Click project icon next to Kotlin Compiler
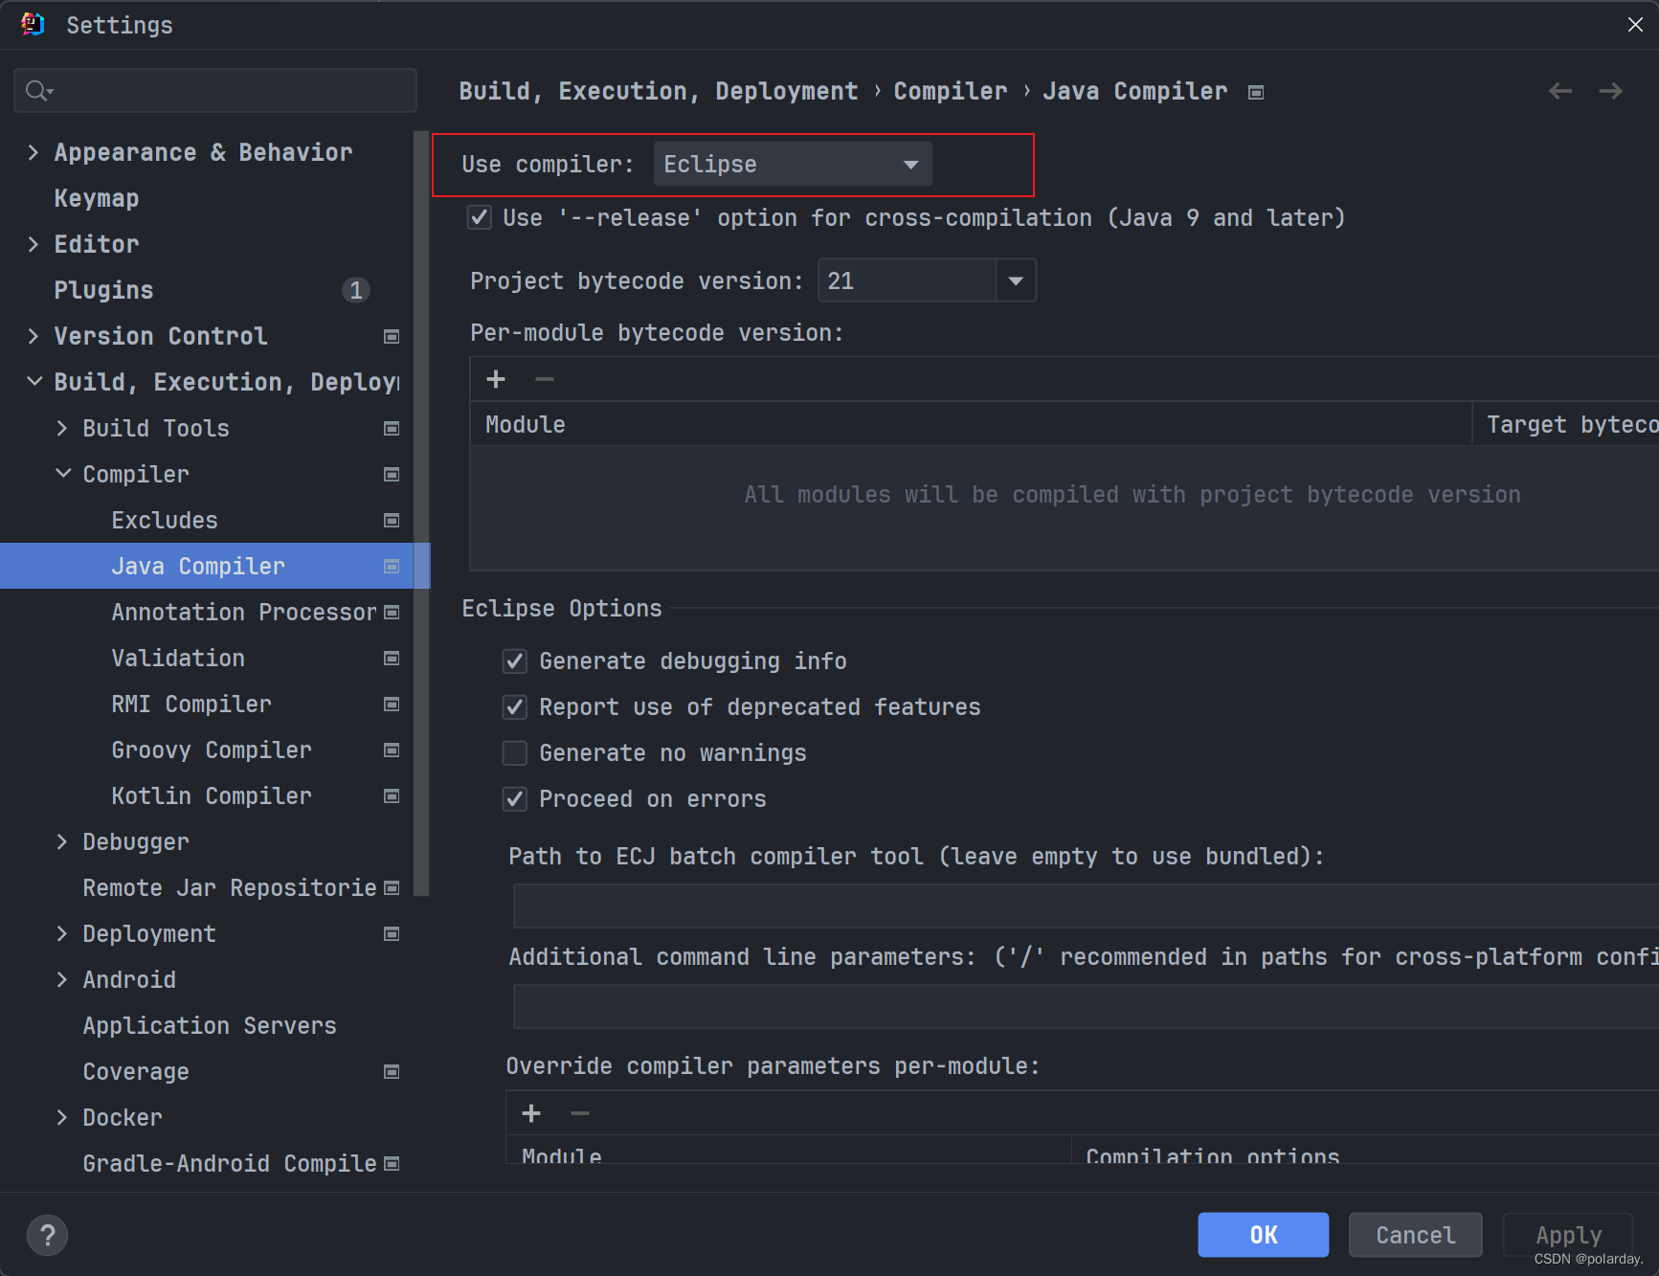The height and width of the screenshot is (1276, 1659). [x=392, y=795]
